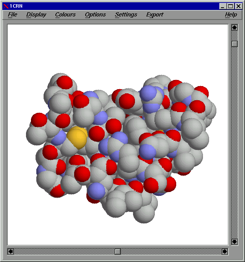This screenshot has width=245, height=262.
Task: Open the Export menu
Action: coord(155,15)
